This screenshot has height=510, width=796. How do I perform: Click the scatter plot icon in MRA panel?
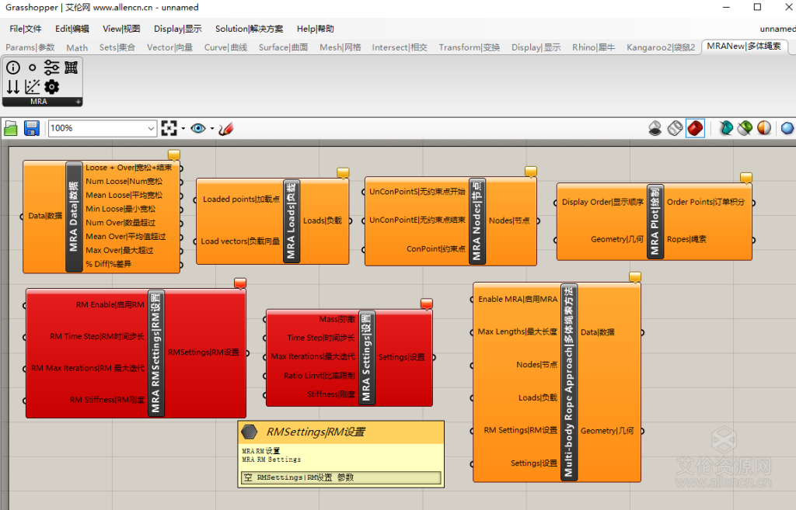(33, 87)
